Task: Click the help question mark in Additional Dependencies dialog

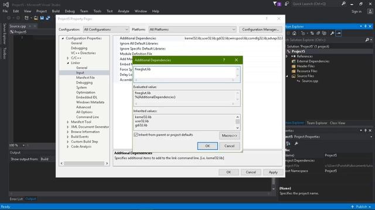Action: 224,60
